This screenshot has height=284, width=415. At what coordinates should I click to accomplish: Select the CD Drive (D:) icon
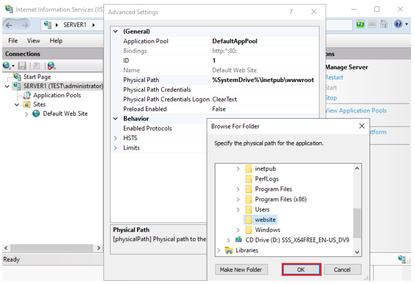[x=239, y=240]
